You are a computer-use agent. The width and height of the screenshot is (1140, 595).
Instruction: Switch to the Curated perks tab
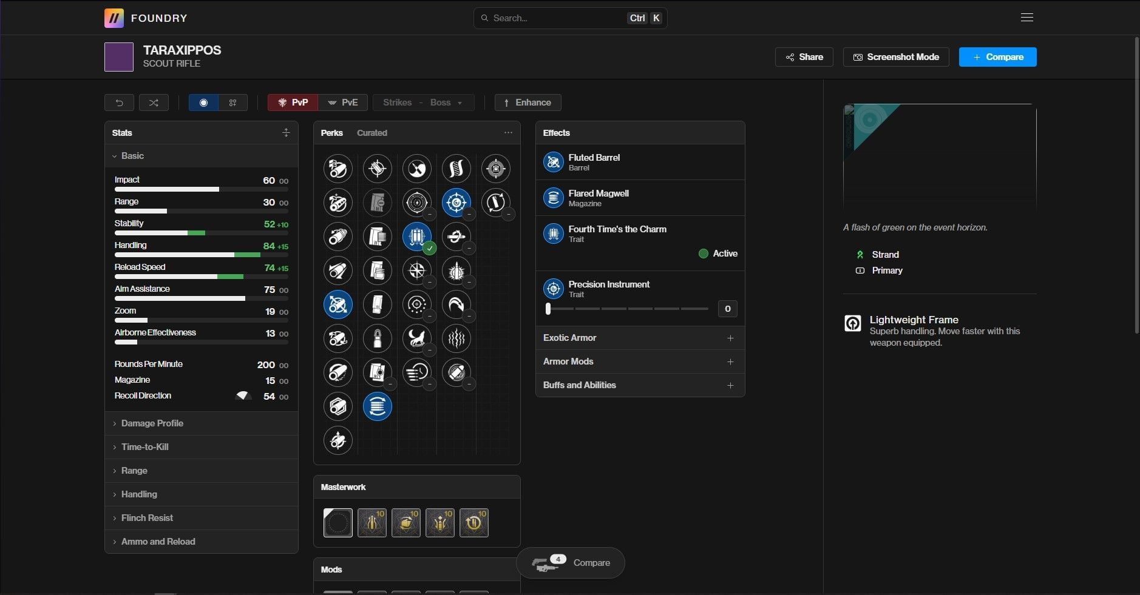pyautogui.click(x=372, y=133)
